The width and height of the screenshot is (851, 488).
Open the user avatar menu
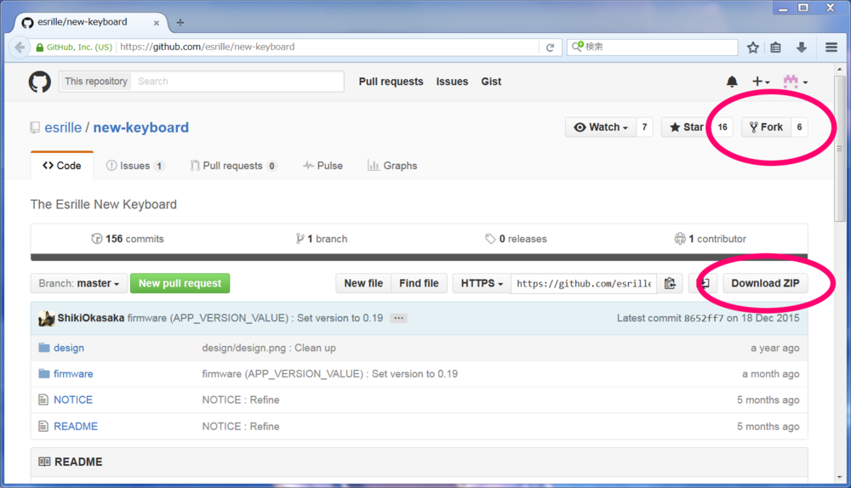[796, 82]
